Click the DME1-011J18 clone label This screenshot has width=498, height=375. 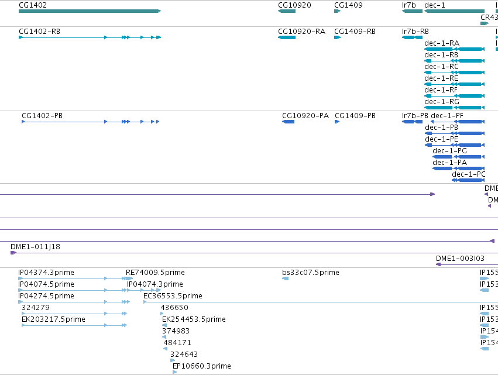(35, 247)
